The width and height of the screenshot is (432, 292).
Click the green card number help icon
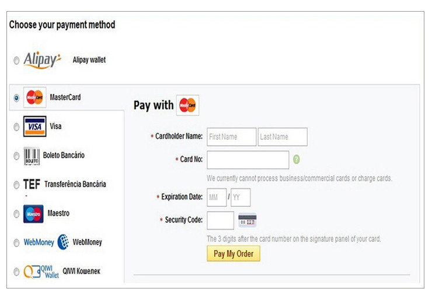click(297, 159)
